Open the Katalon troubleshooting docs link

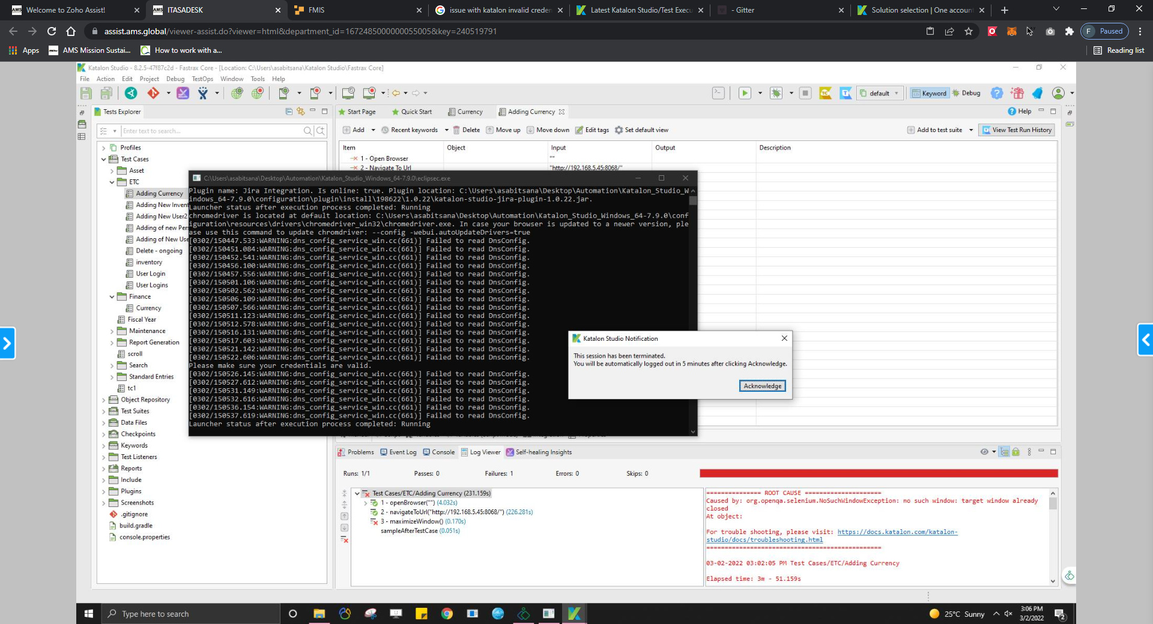click(x=832, y=536)
